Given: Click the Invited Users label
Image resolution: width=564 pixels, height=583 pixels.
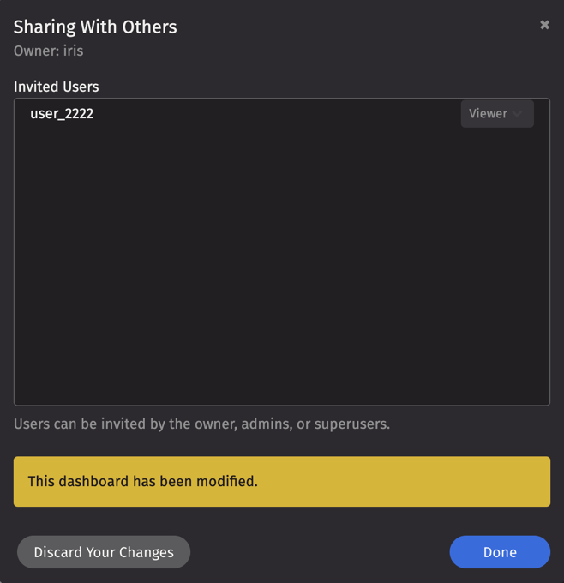Looking at the screenshot, I should click(56, 87).
